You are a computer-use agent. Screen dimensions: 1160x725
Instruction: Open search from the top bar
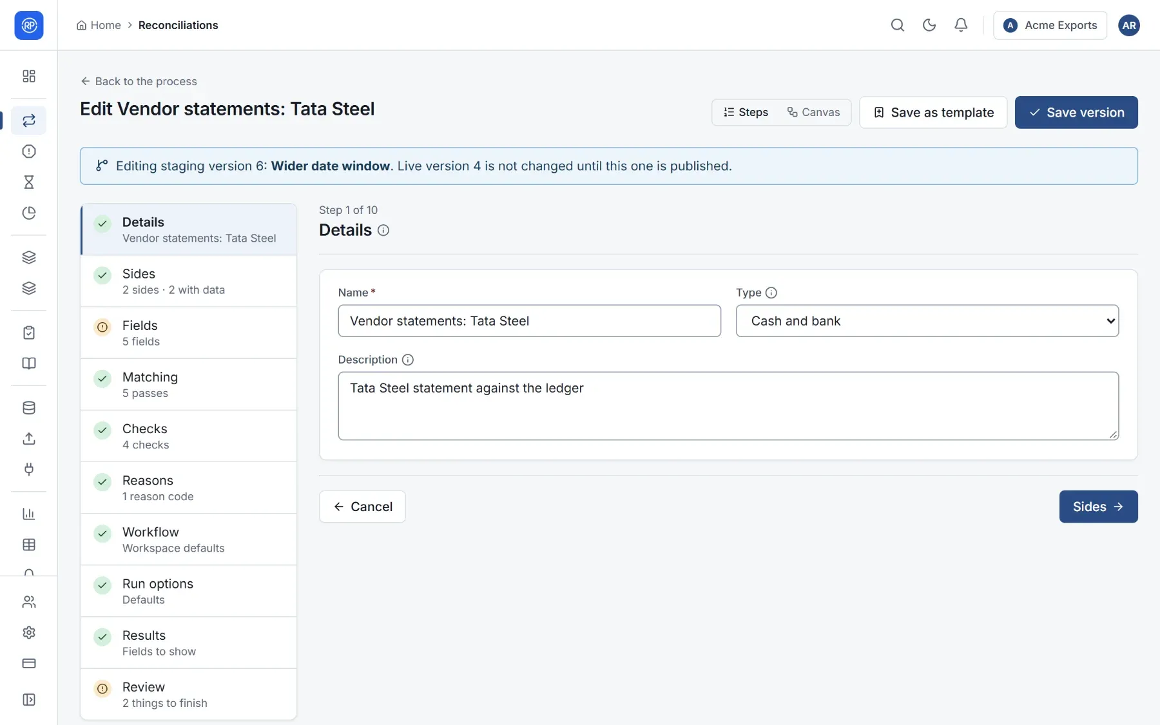897,25
